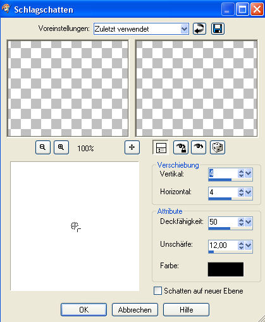Viewport: 265px width, 322px height.
Task: Click the navigate preview crosshair button
Action: coord(132,147)
